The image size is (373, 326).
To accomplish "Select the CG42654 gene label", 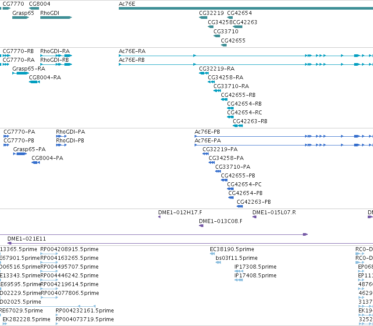I will pos(239,13).
